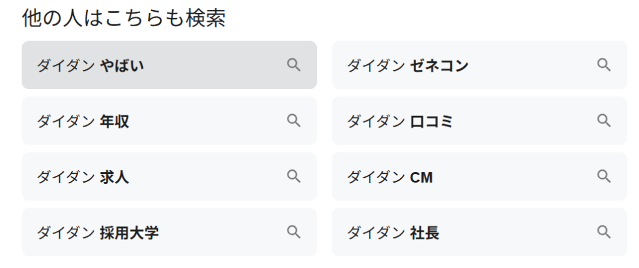
Task: Click the search icon for ダイダン 口コミ
Action: pos(603,121)
